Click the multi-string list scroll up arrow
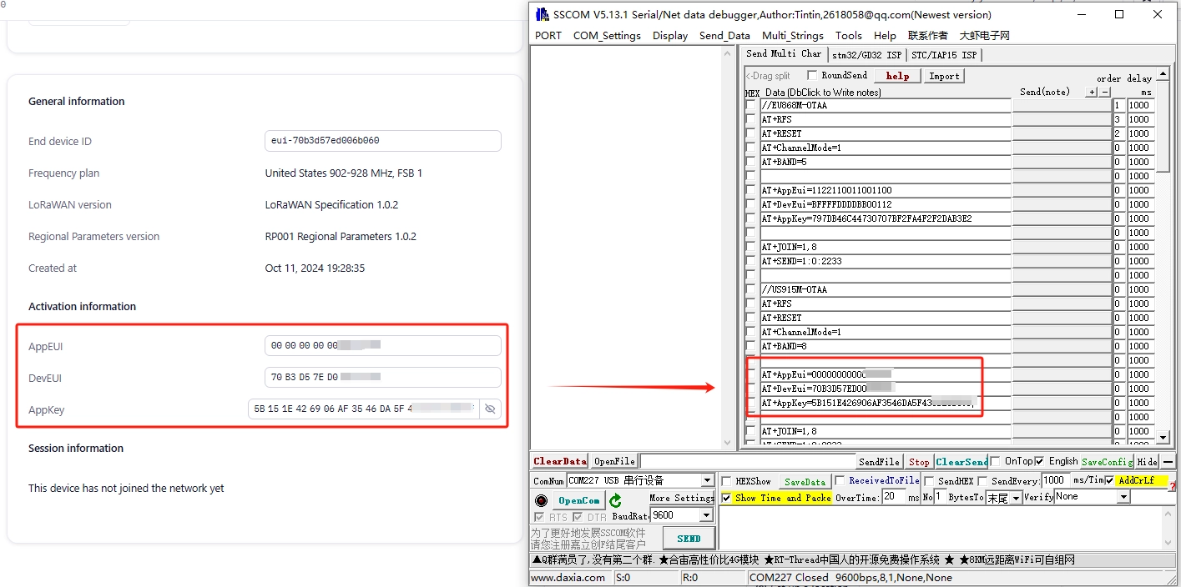Viewport: 1181px width, 587px height. tap(1163, 75)
